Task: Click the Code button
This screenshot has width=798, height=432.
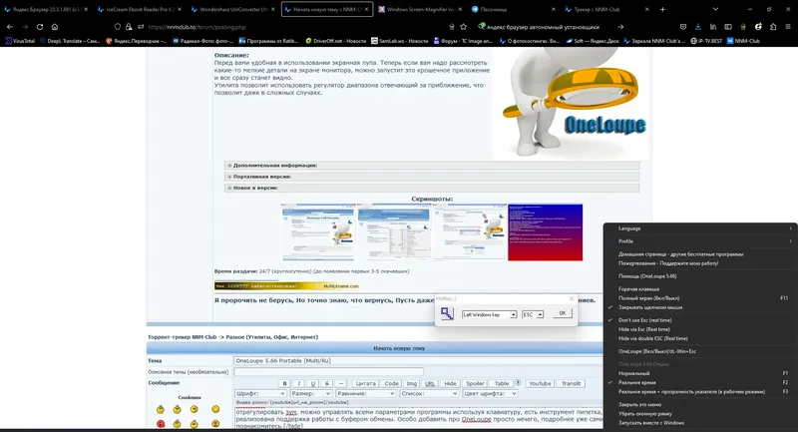Action: (x=391, y=384)
